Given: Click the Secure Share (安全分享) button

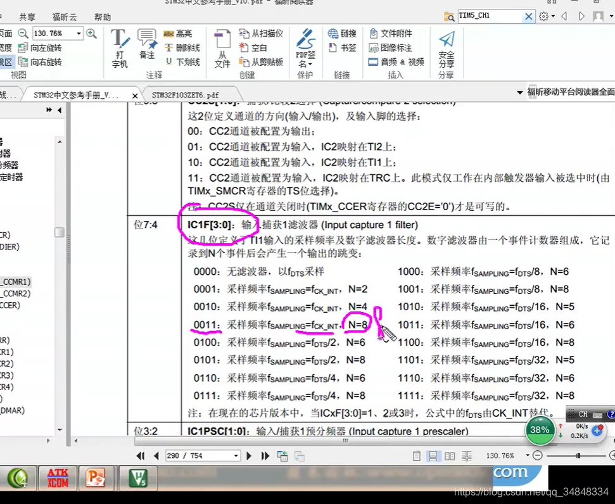Looking at the screenshot, I should point(447,49).
